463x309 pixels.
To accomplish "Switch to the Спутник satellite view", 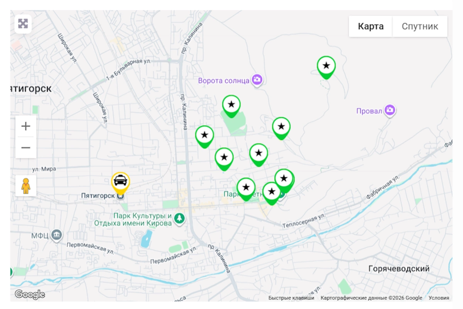I will (420, 26).
